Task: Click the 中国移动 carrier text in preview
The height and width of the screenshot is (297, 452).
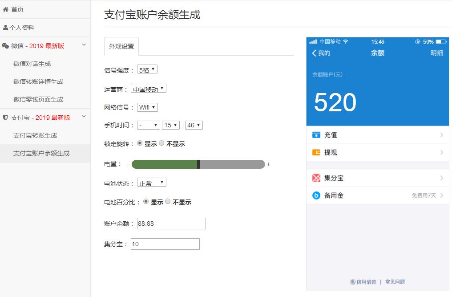Action: (330, 41)
